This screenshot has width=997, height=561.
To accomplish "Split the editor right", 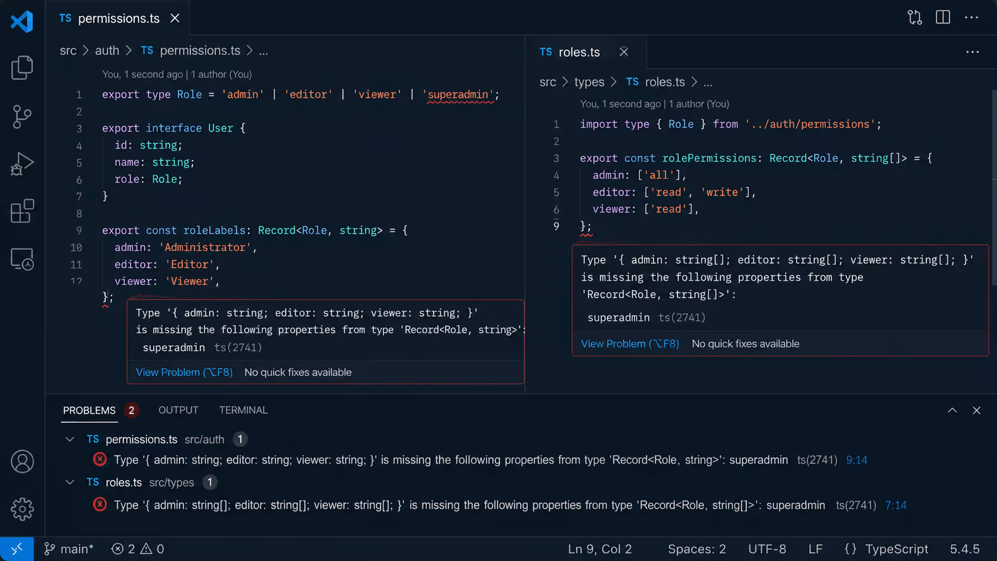I will pos(943,17).
